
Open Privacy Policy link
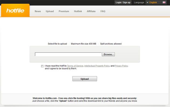click(x=121, y=66)
